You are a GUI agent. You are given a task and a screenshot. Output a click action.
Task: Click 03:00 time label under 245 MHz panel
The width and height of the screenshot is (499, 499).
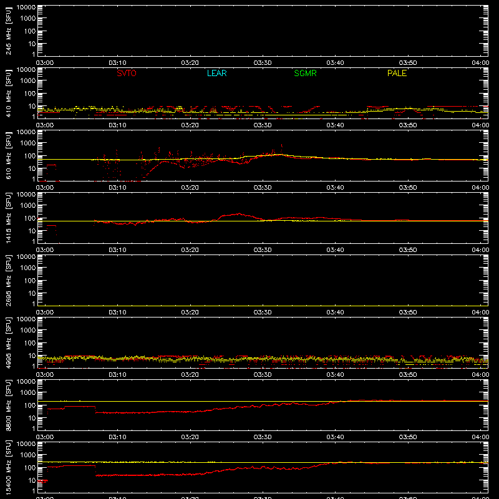click(45, 63)
